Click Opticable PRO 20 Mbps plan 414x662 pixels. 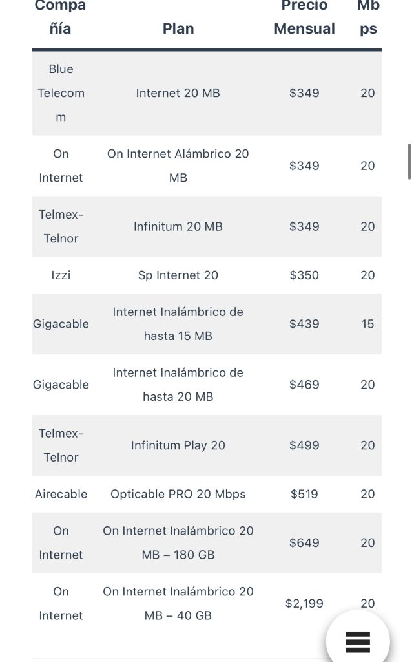(178, 494)
